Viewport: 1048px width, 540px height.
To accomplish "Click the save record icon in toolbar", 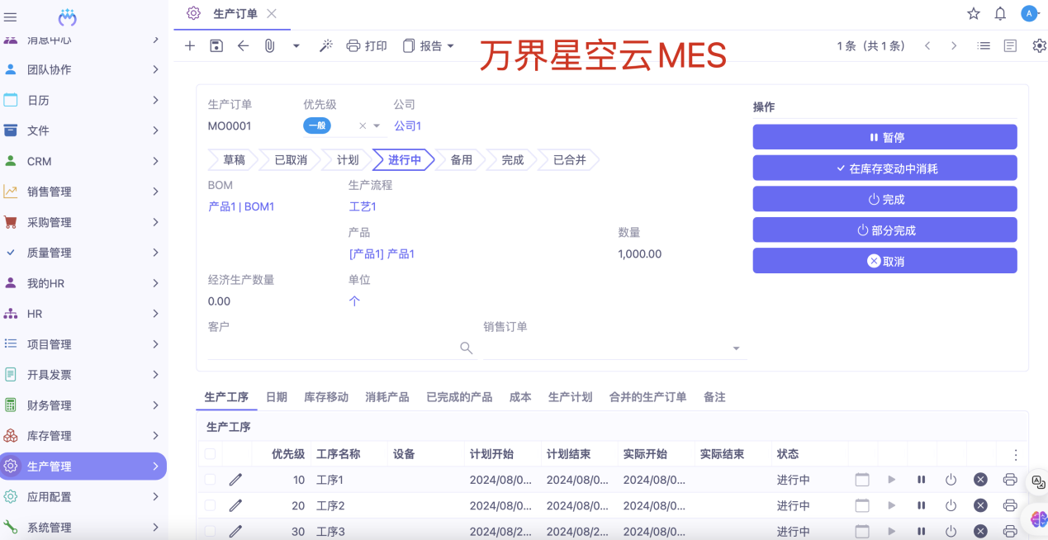I will pyautogui.click(x=216, y=45).
